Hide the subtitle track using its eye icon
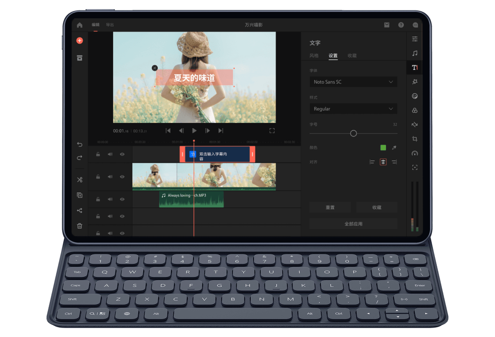This screenshot has height=337, width=495. pos(122,154)
